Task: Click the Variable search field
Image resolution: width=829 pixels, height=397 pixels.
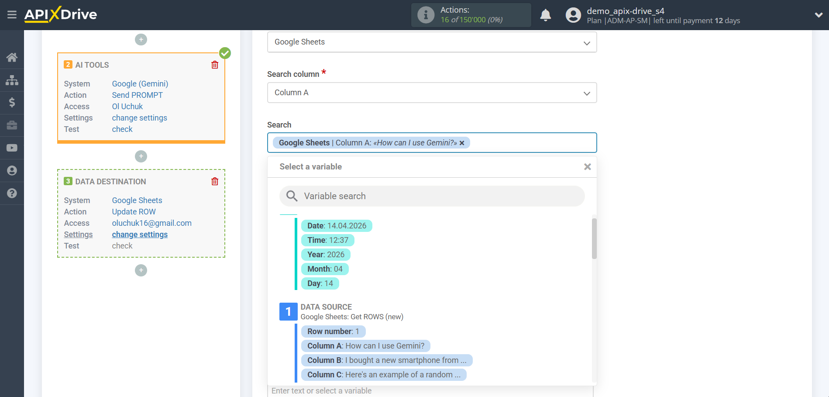Action: tap(437, 196)
